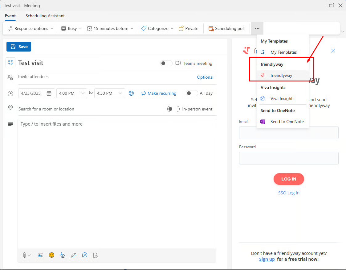The width and height of the screenshot is (346, 270).
Task: Click the attach file paperclip icon
Action: (24, 255)
